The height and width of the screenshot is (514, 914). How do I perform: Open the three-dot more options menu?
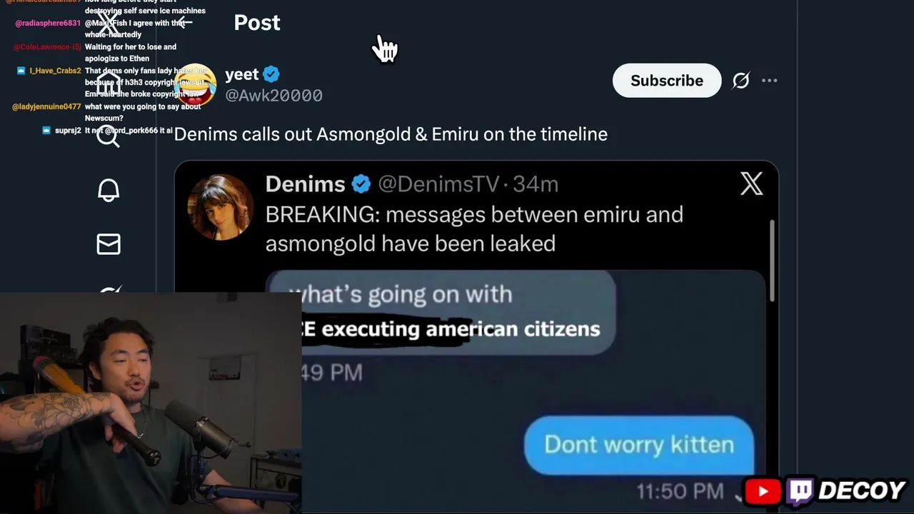[x=769, y=81]
